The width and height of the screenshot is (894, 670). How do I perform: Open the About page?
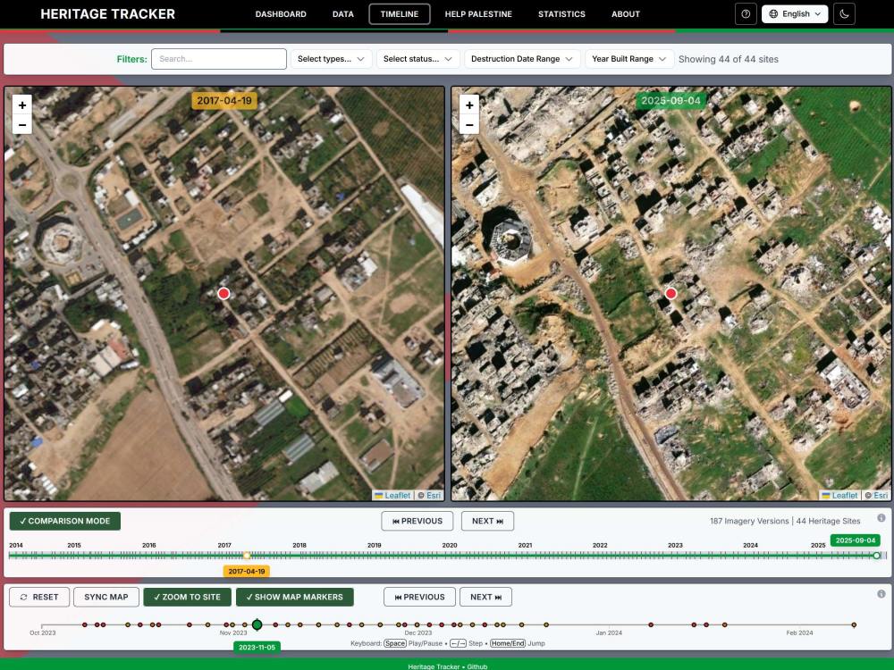click(x=626, y=14)
